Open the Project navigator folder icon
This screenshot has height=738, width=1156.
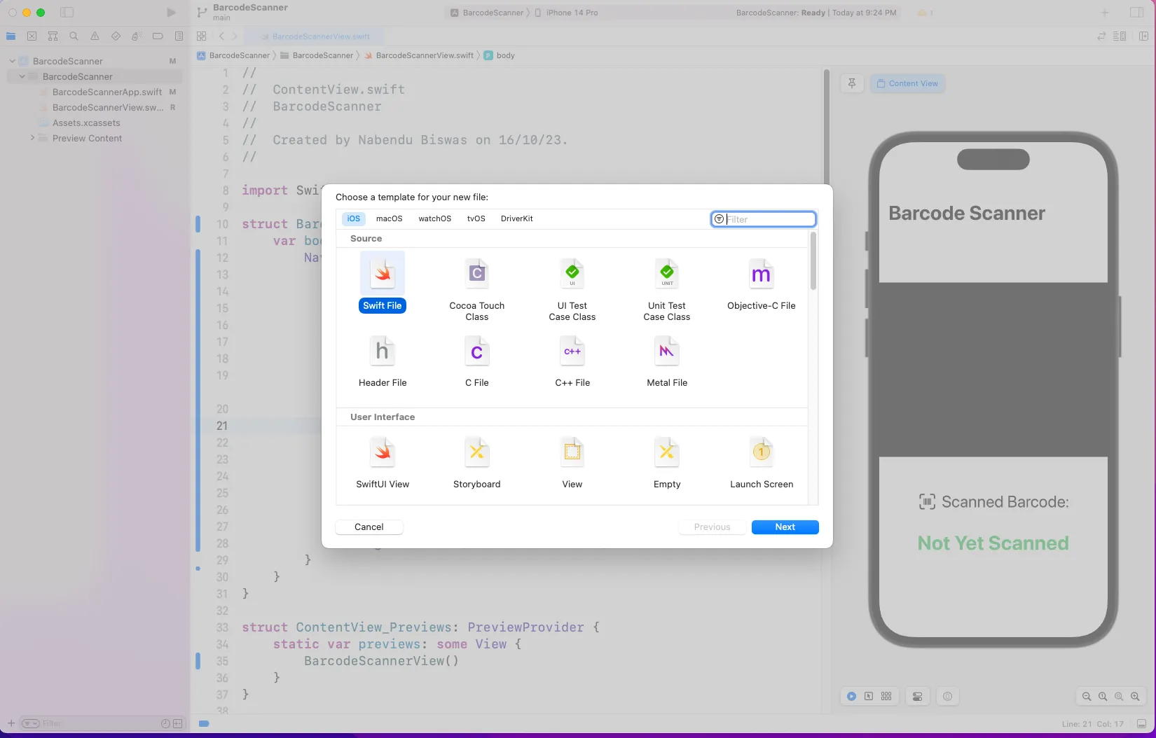11,36
